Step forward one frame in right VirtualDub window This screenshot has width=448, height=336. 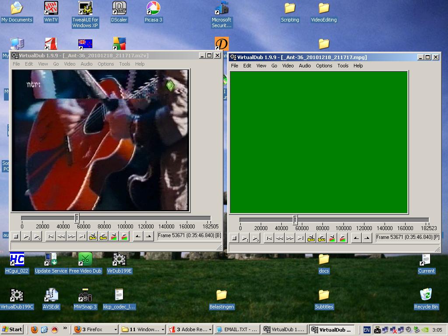290,238
